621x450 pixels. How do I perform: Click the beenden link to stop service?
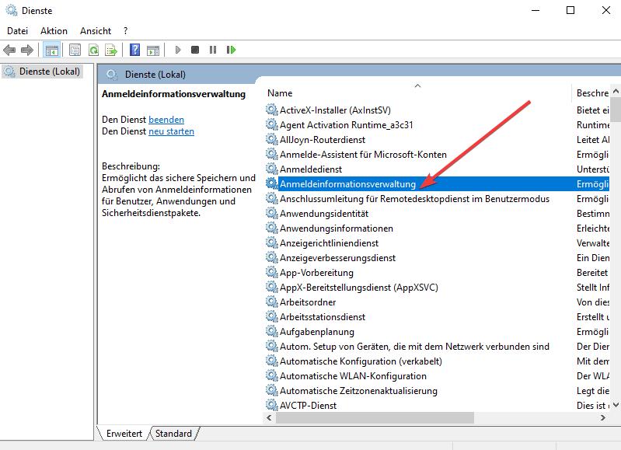click(x=166, y=120)
